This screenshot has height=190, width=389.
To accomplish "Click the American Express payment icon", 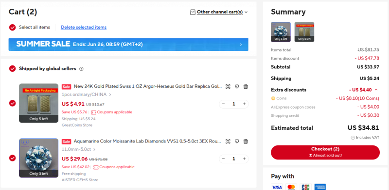I will coord(320,187).
